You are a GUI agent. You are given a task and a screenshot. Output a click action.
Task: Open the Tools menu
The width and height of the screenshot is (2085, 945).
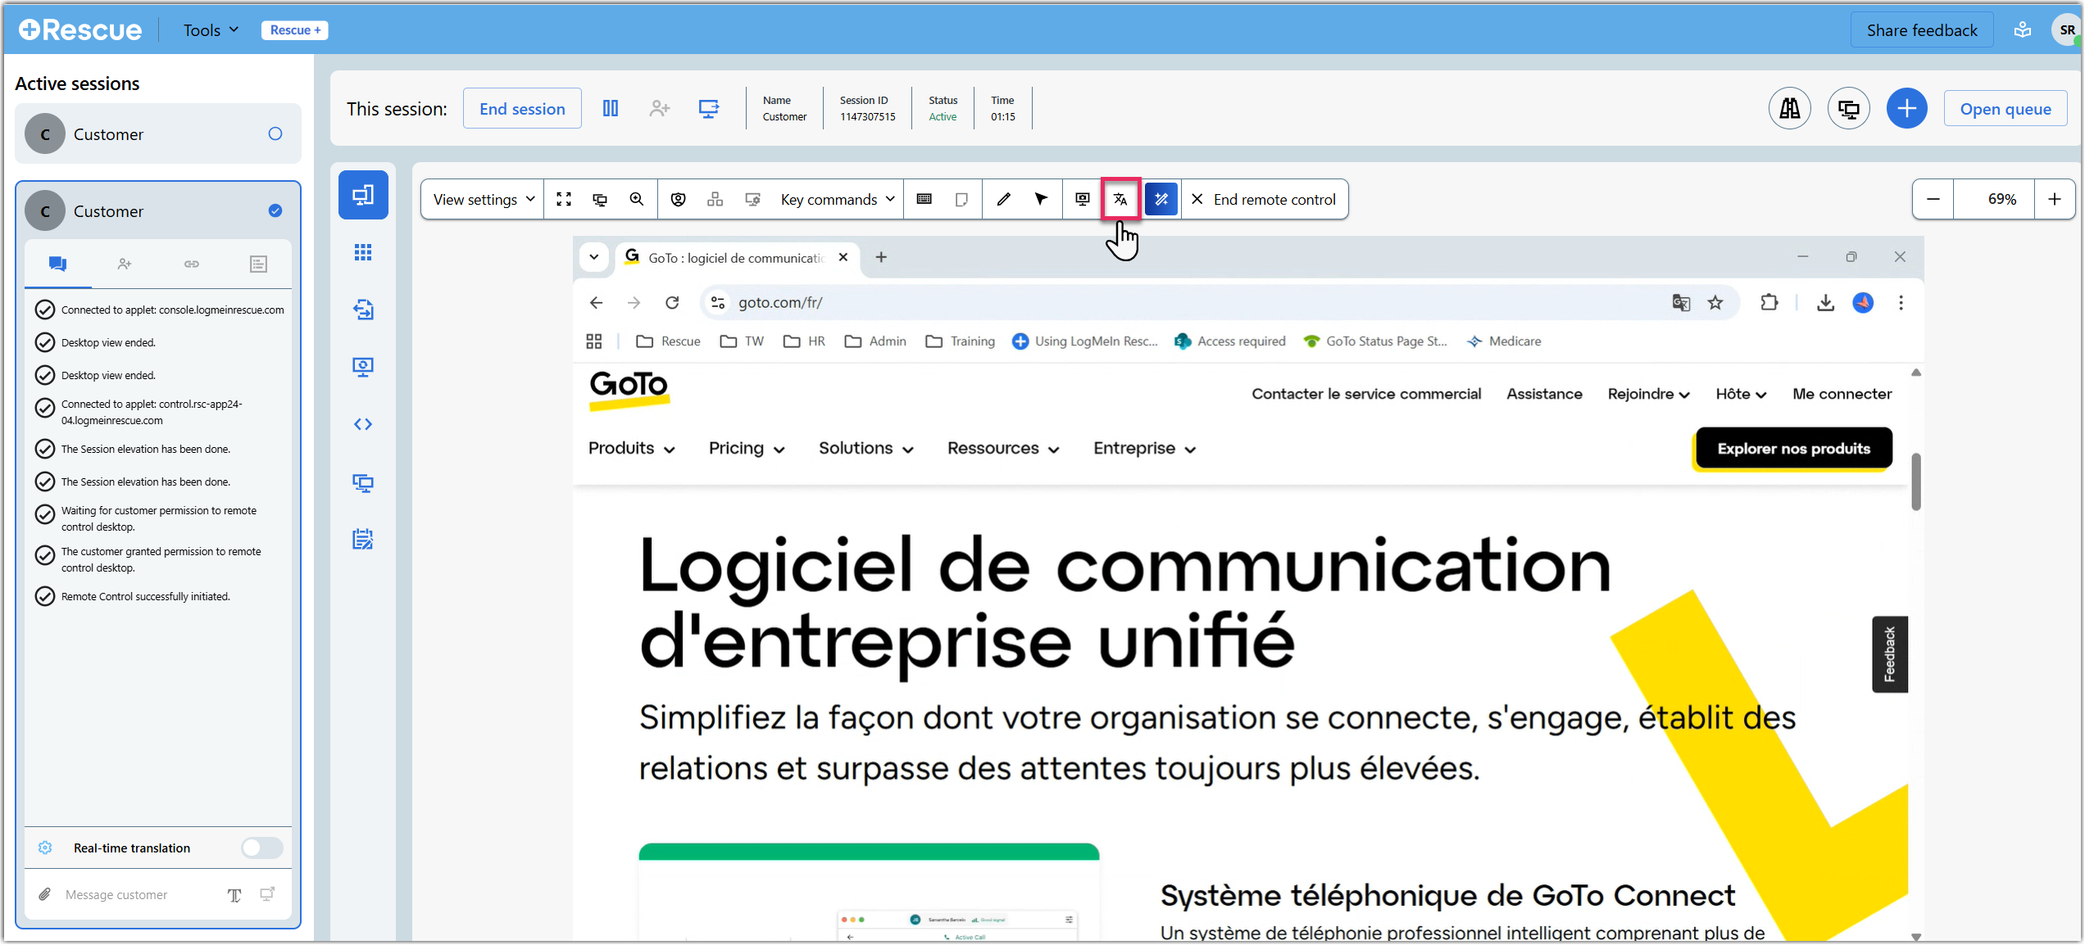click(211, 30)
